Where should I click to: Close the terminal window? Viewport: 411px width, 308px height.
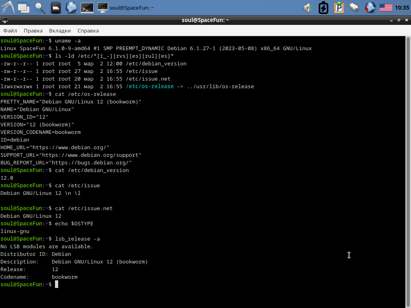407,20
